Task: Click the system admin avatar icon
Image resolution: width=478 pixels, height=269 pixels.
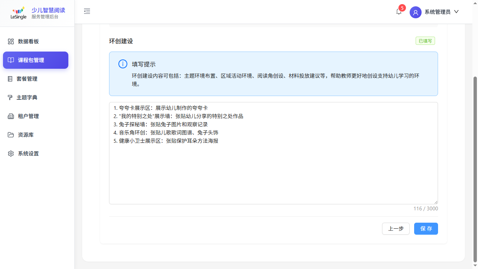Action: click(x=415, y=12)
